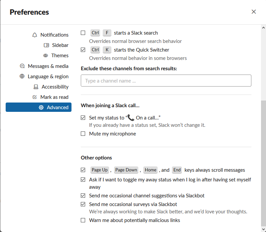The image size is (266, 232).
Task: Uncheck Set my status to On a call
Action: (83, 118)
